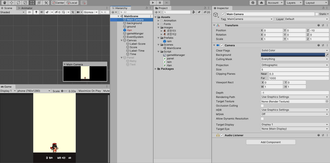Click search by type icon in Project
Image resolution: width=330 pixels, height=163 pixels.
(x=194, y=12)
